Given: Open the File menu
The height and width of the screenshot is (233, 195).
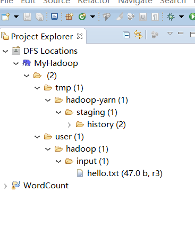Looking at the screenshot, I should pos(6,2).
